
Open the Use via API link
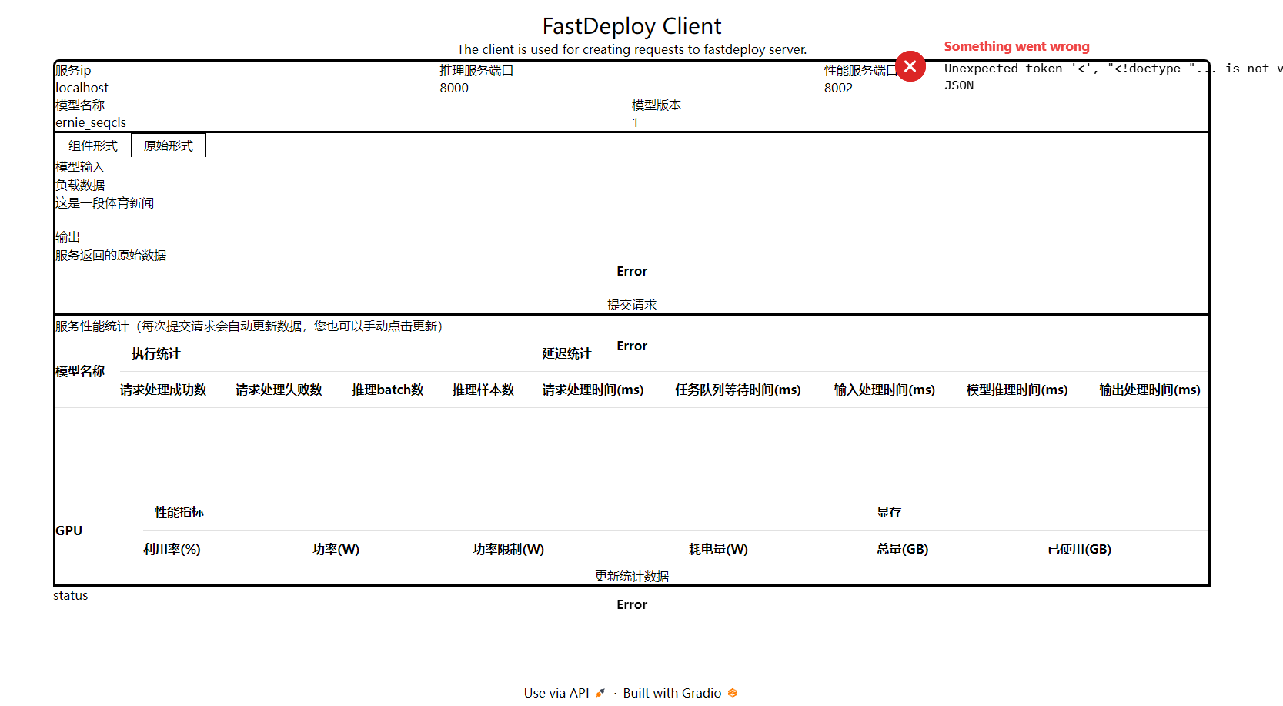[558, 692]
